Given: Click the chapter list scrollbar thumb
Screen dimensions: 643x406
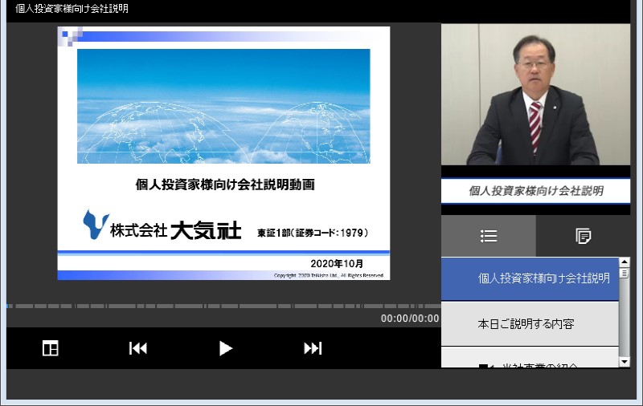Looking at the screenshot, I should click(x=625, y=273).
